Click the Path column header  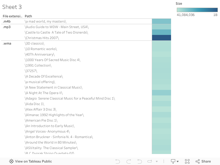(28, 16)
